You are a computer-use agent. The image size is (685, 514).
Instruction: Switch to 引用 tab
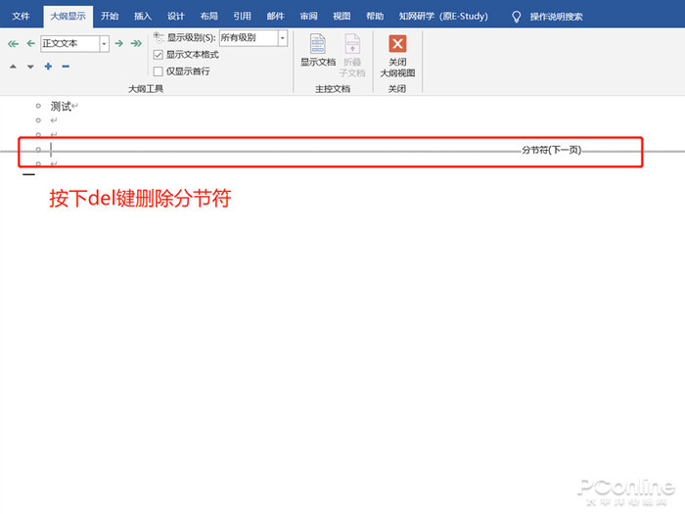[242, 17]
